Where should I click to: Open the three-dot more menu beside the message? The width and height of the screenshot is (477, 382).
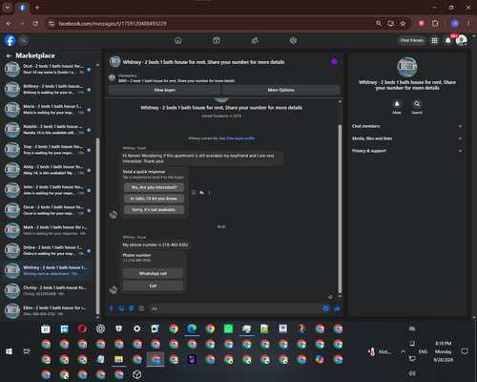pyautogui.click(x=209, y=192)
